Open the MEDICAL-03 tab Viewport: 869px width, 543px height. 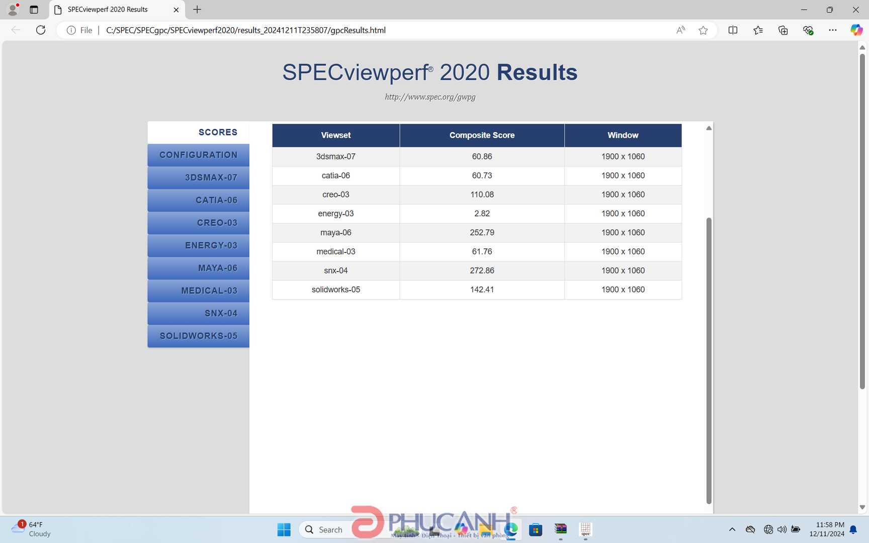pos(198,291)
